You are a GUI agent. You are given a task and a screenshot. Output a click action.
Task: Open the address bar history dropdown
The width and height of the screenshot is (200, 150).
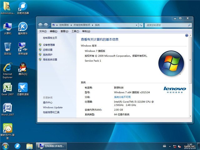[136, 25]
